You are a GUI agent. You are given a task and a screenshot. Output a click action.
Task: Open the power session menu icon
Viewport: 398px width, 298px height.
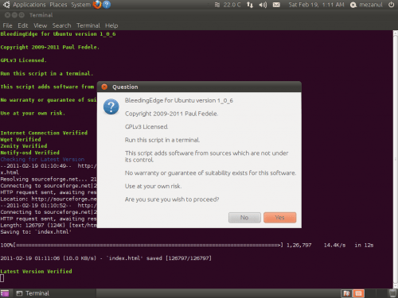point(391,5)
